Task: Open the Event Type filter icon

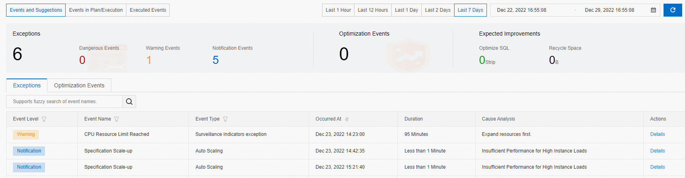Action: (225, 119)
